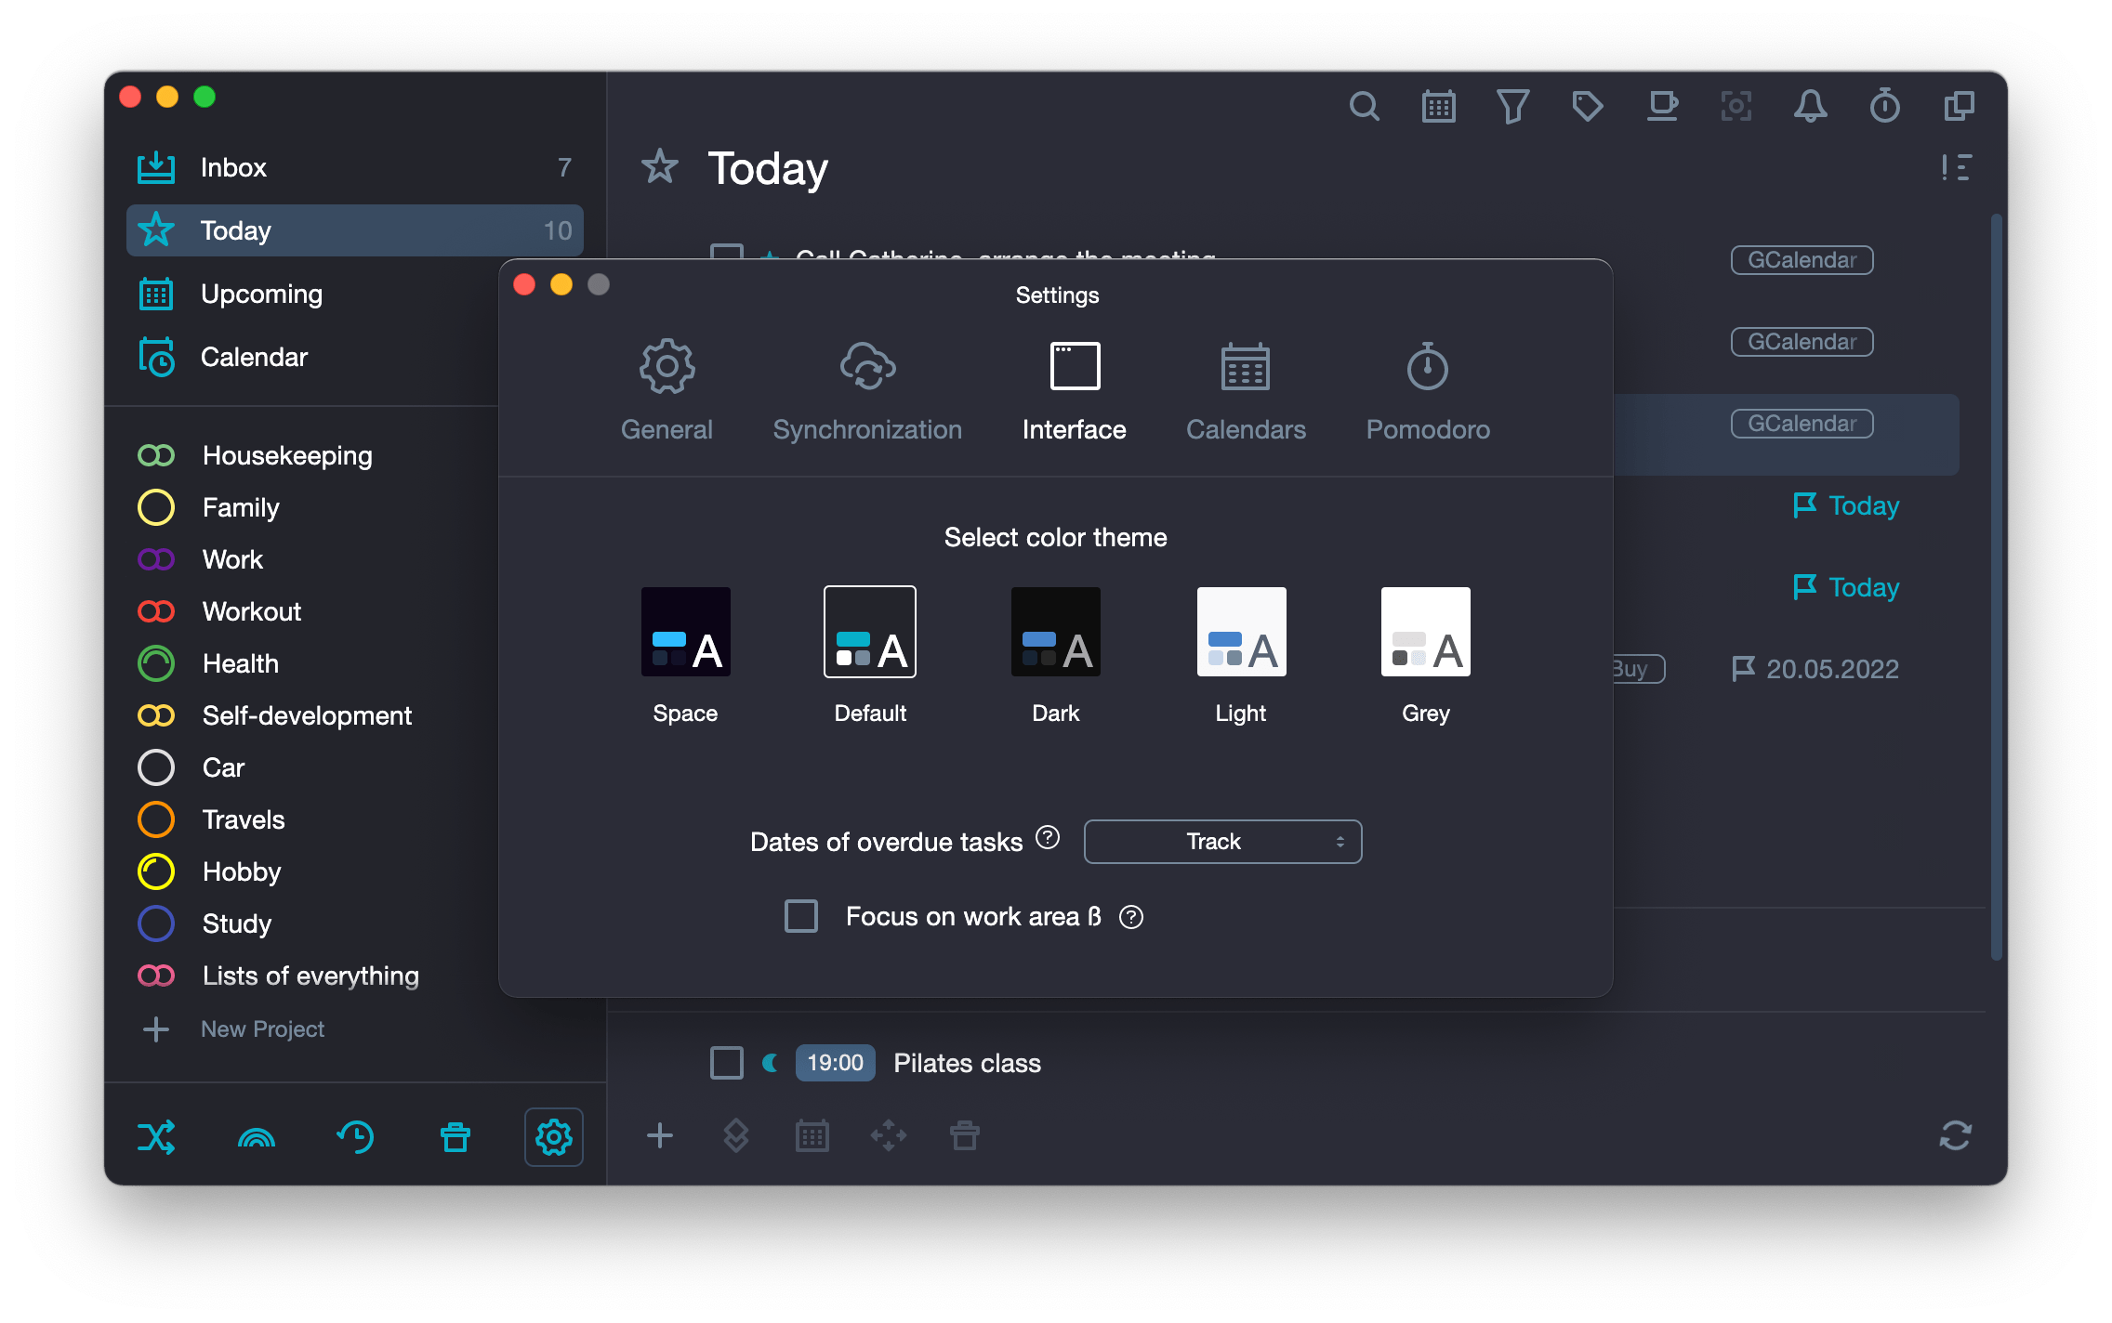Click help icon beside Focus on work area
The height and width of the screenshot is (1323, 2112).
click(1131, 917)
